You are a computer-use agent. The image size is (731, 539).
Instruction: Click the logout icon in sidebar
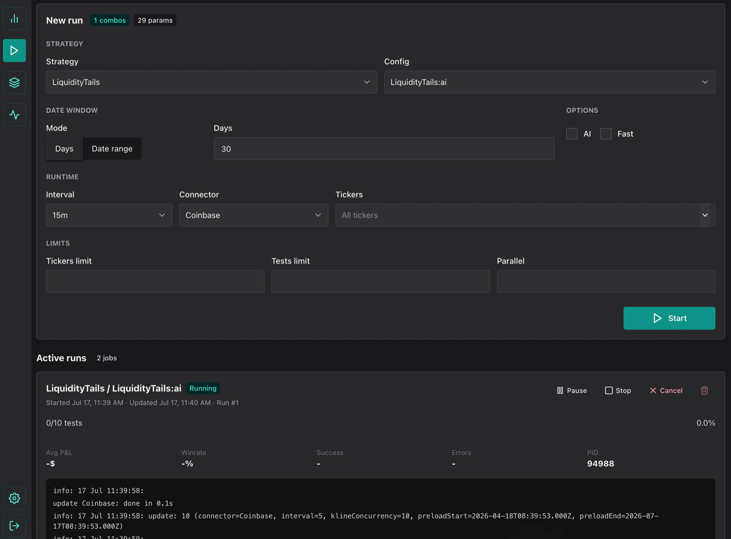point(14,526)
